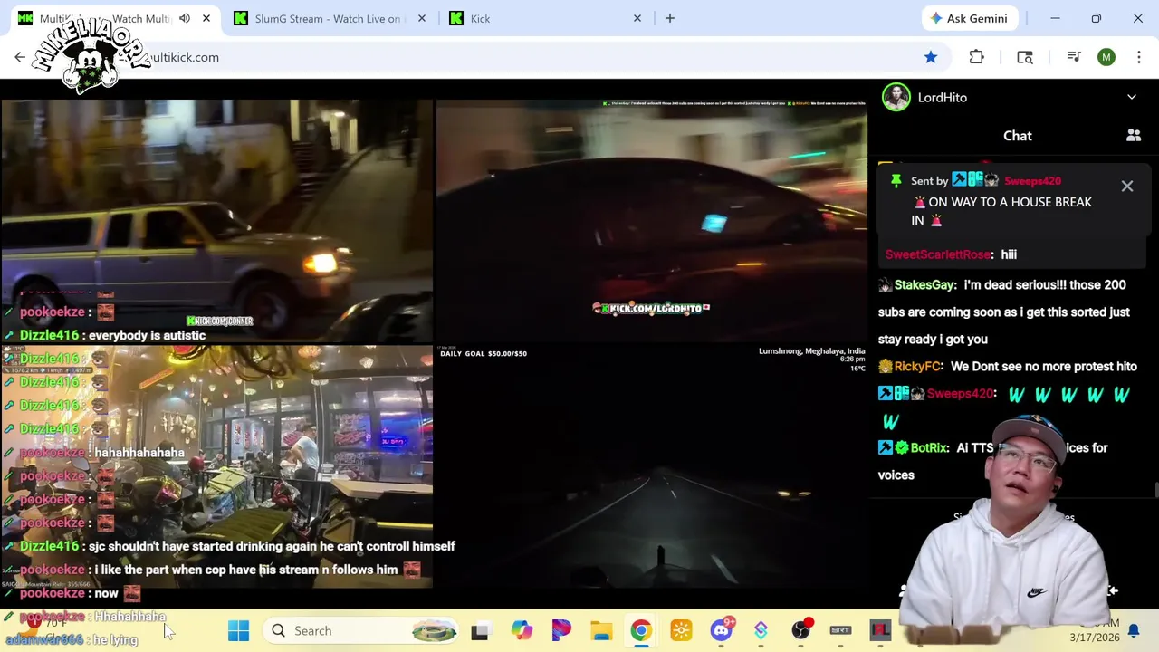Close the SlumG Stream tab
Viewport: 1159px width, 652px height.
[422, 18]
